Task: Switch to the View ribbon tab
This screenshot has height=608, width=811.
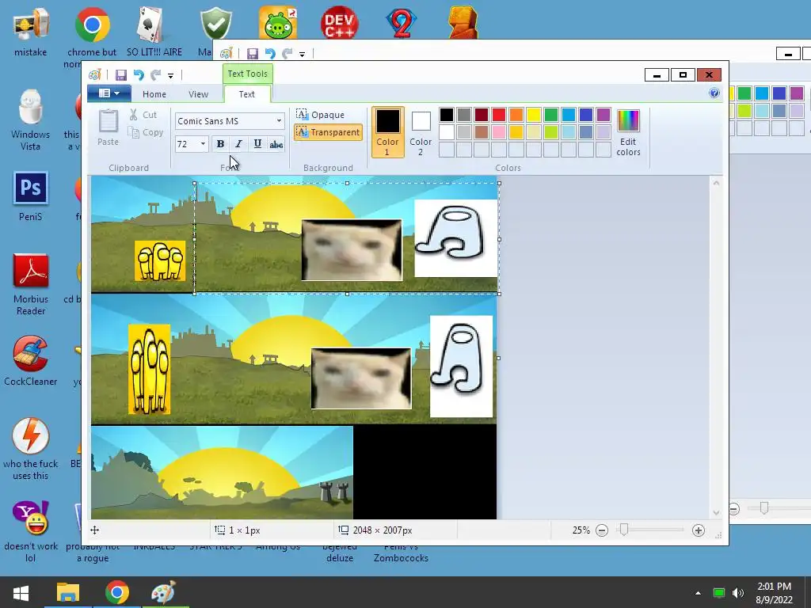Action: [x=198, y=94]
